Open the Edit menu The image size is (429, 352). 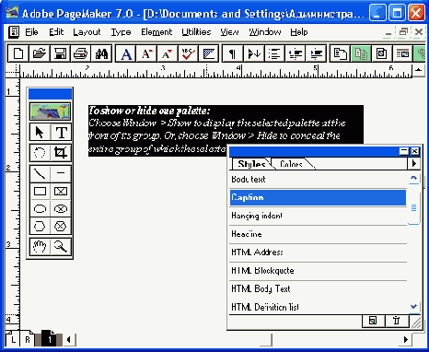pyautogui.click(x=56, y=32)
